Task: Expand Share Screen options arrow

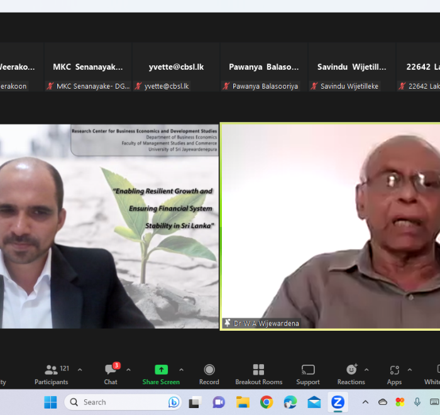Action: [182, 370]
